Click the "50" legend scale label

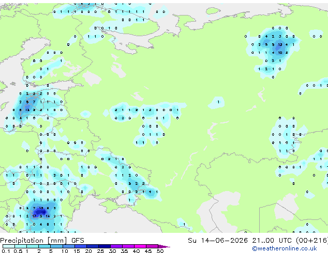coord(160,251)
